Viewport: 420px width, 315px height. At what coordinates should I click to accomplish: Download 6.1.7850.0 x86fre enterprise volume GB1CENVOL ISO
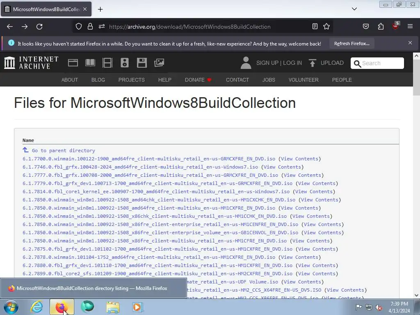pos(160,233)
